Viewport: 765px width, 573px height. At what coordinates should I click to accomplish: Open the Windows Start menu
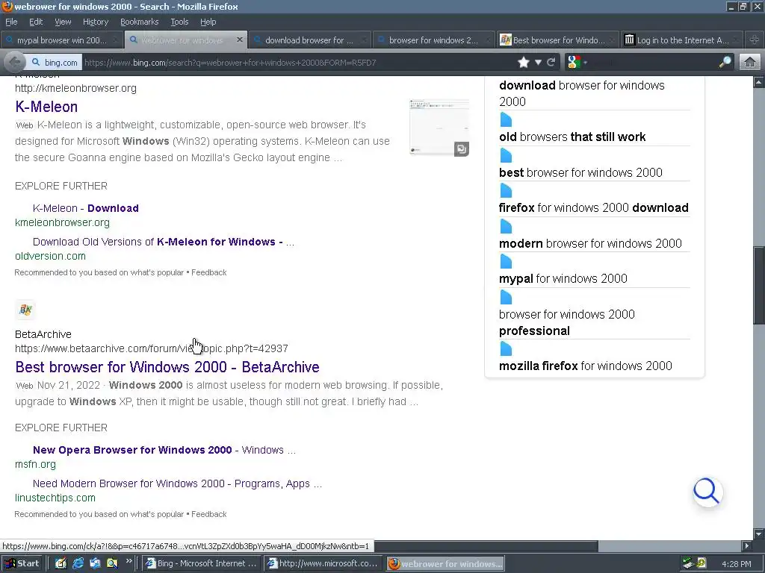[x=23, y=563]
